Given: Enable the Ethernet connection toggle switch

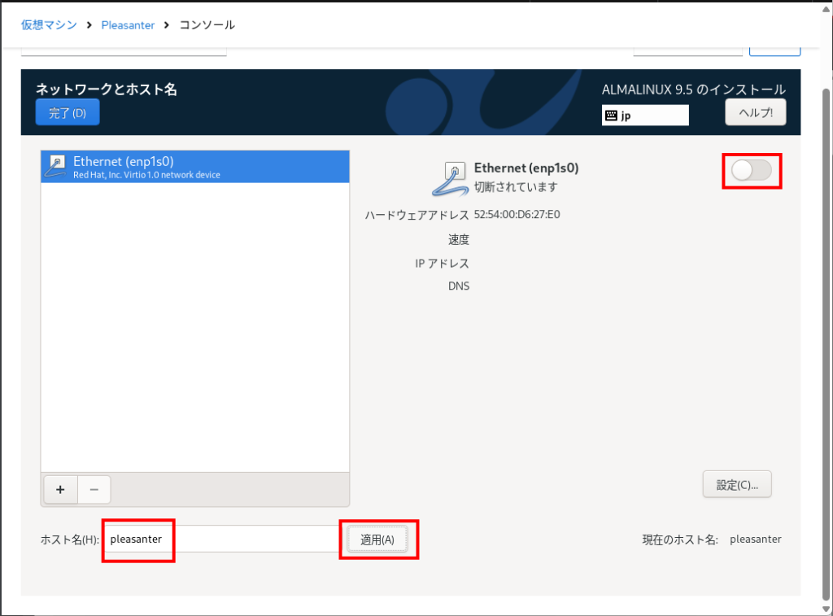Looking at the screenshot, I should coord(752,170).
